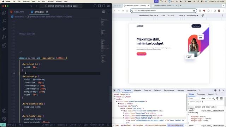Reload the browser page

tap(123, 11)
